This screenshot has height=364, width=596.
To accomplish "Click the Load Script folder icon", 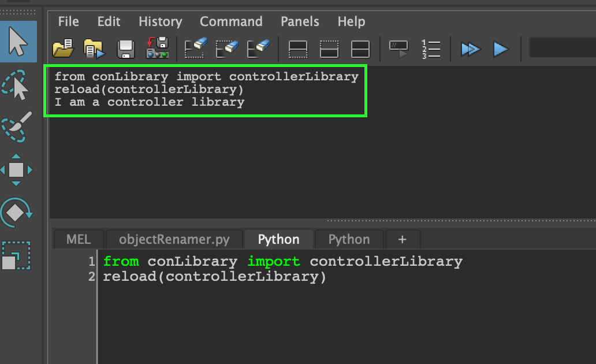I will (62, 49).
